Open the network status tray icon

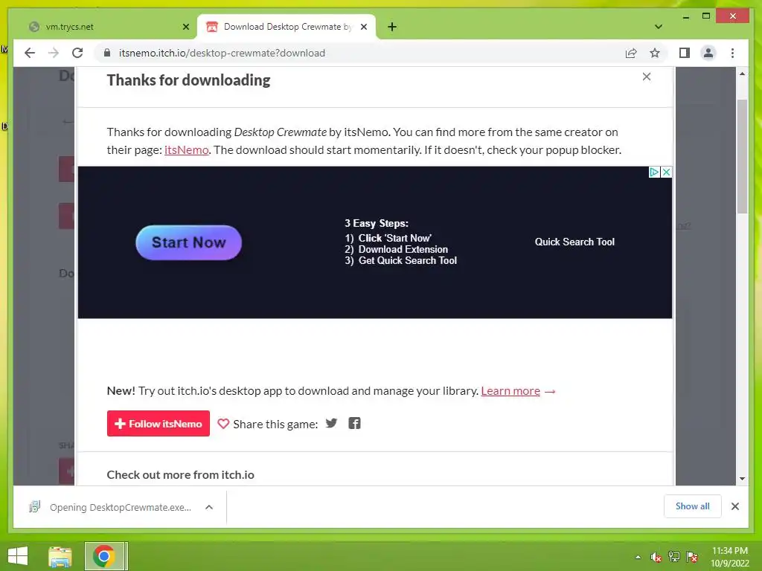click(674, 557)
